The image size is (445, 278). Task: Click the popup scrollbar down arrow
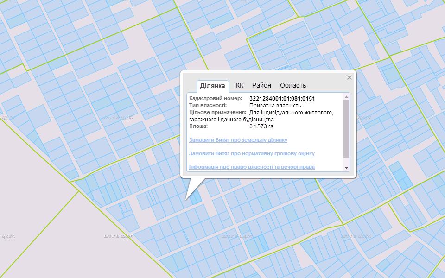[346, 168]
